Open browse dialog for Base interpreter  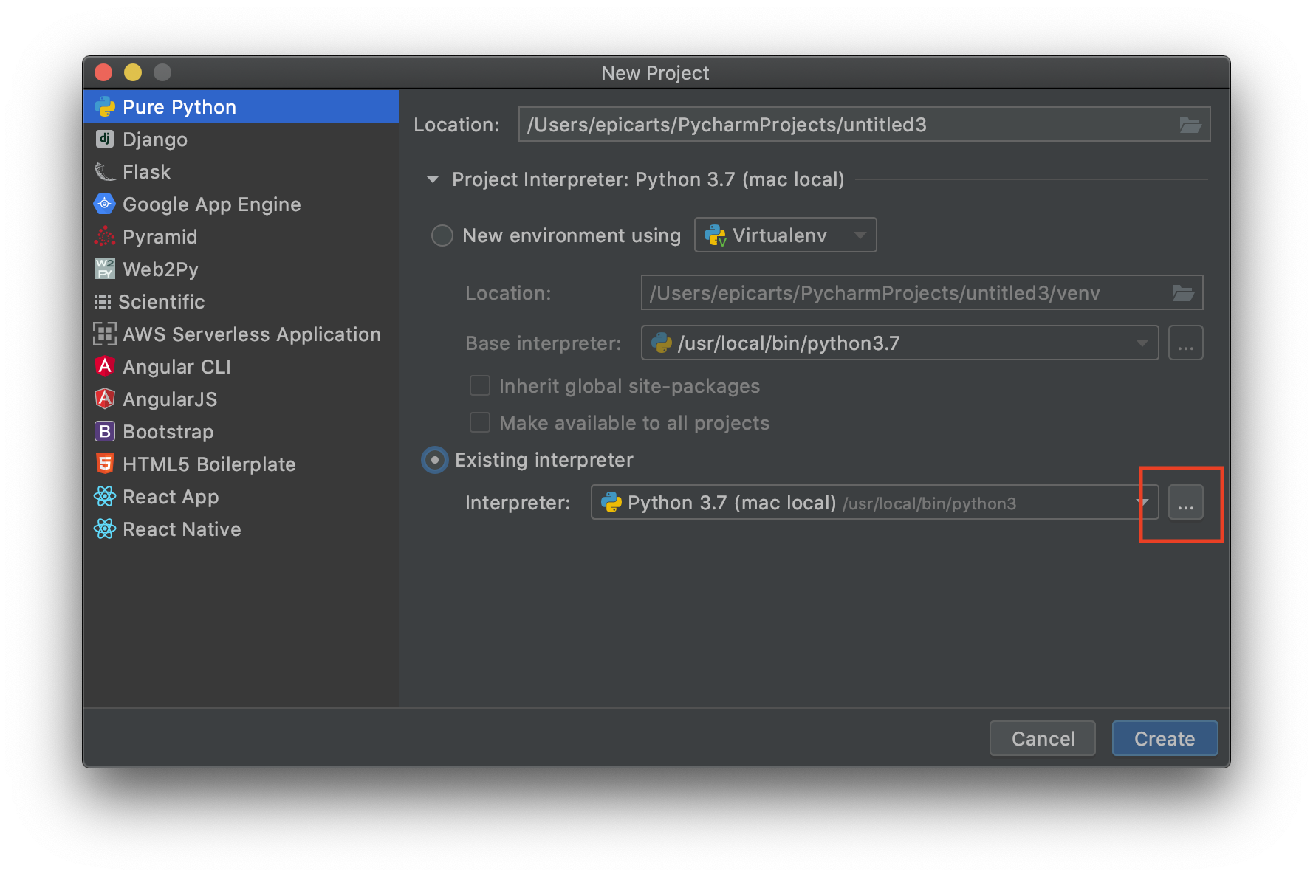pos(1185,343)
